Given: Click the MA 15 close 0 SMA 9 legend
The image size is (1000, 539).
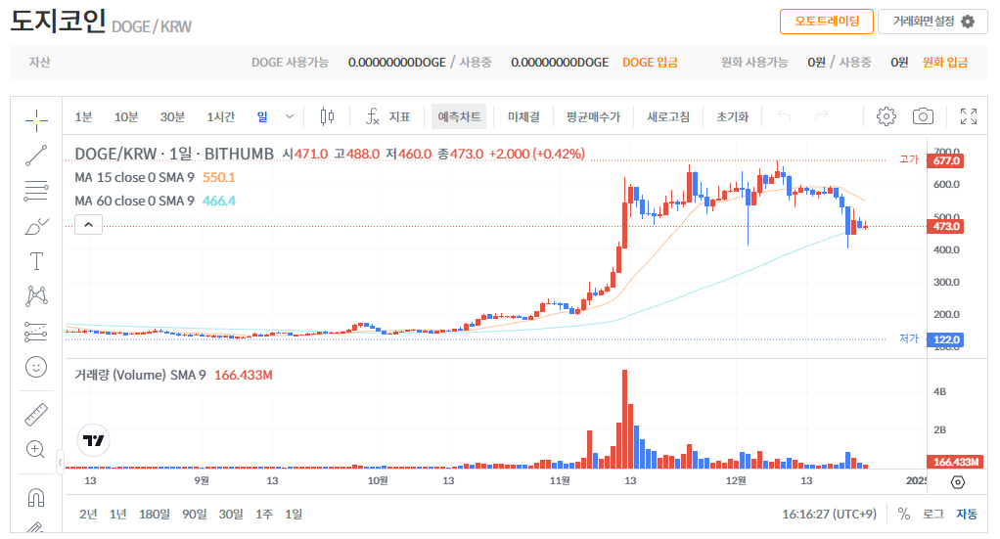Looking at the screenshot, I should click(x=134, y=177).
